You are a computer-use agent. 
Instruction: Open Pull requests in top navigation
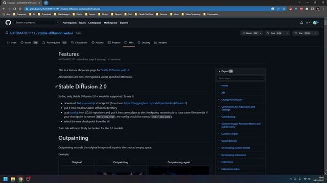click(69, 23)
